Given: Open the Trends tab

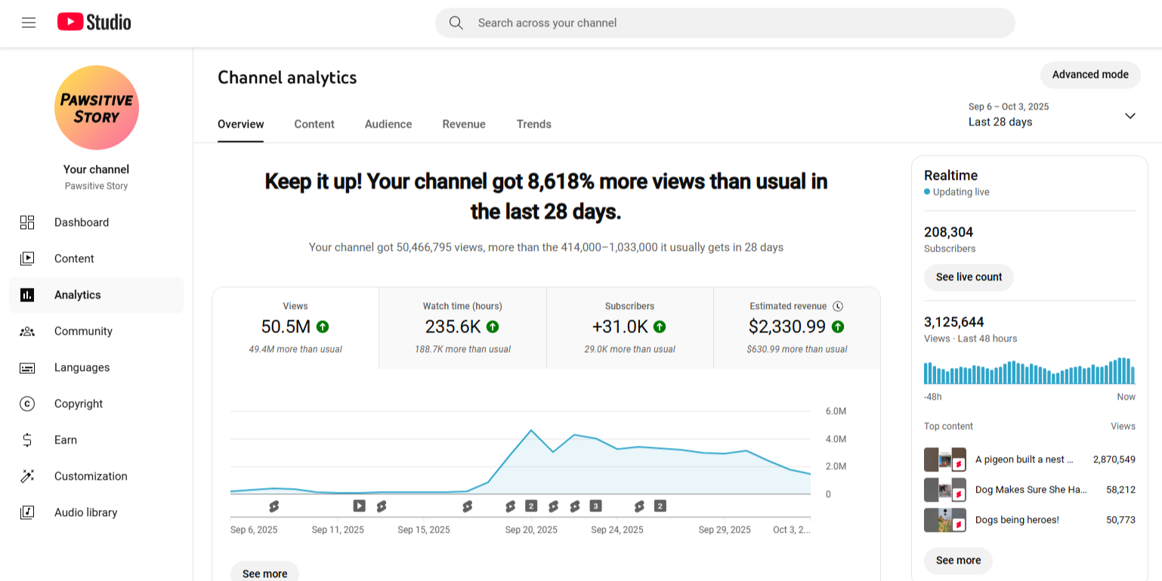Looking at the screenshot, I should click(x=533, y=124).
